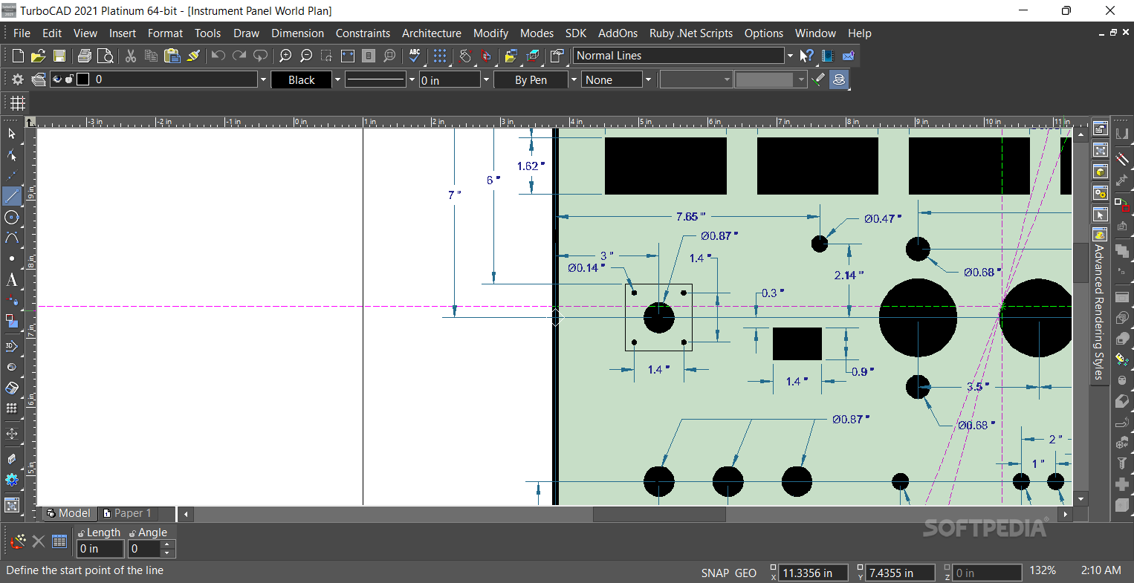Click the Cut scissors icon
Viewport: 1134px width, 583px height.
(131, 56)
